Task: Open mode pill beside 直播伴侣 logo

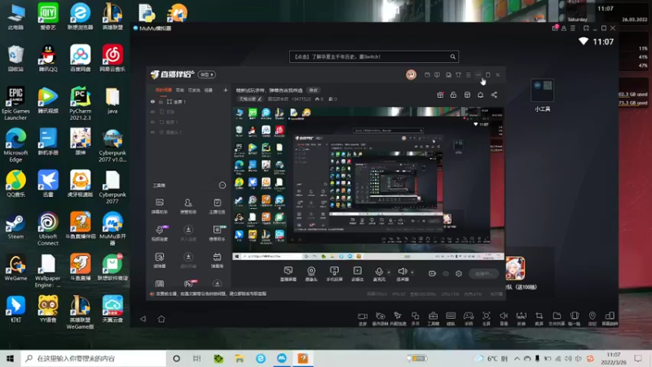Action: click(206, 74)
